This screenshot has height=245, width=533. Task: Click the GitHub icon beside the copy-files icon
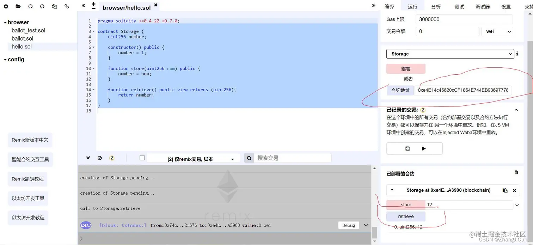point(42,6)
